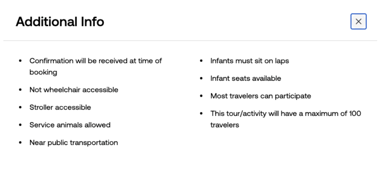381x169 pixels.
Task: Click bullet beside 'Infant seats available'
Action: point(201,78)
